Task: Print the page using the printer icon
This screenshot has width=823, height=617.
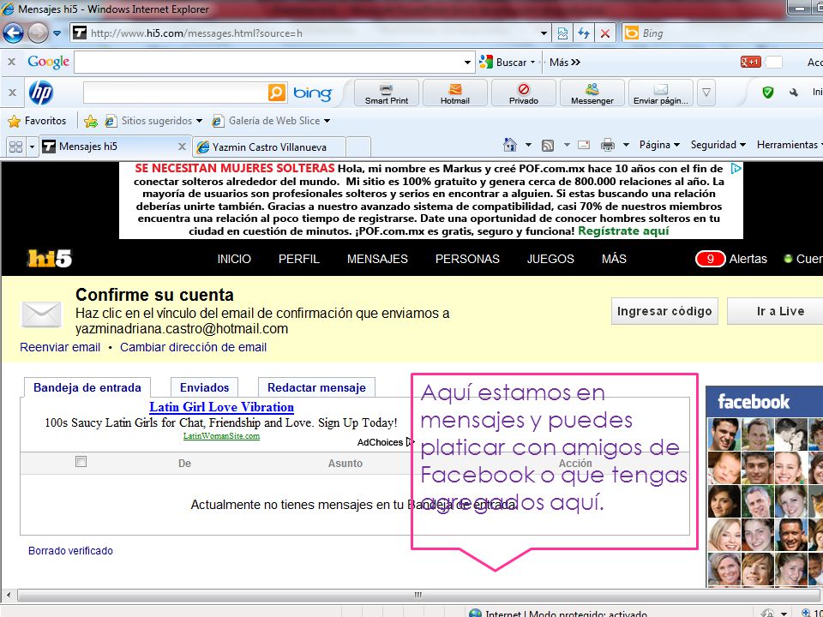Action: 607,146
